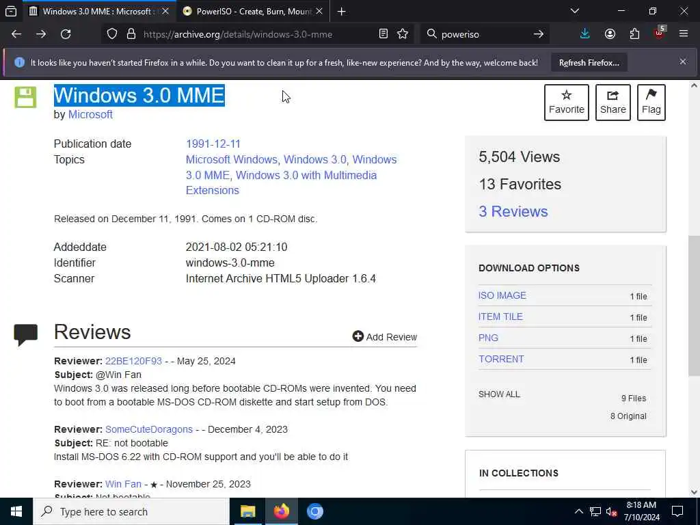The image size is (700, 525).
Task: Submit poweriso search with arrow
Action: pyautogui.click(x=539, y=34)
